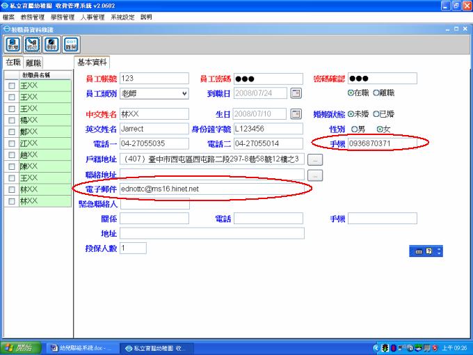
Task: Click browse button beside 聯絡地址 field
Action: pyautogui.click(x=315, y=176)
